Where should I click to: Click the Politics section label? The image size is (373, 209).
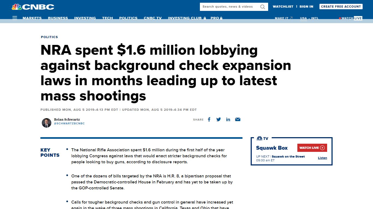point(49,37)
